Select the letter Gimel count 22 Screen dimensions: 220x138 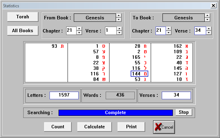(x=182, y=57)
